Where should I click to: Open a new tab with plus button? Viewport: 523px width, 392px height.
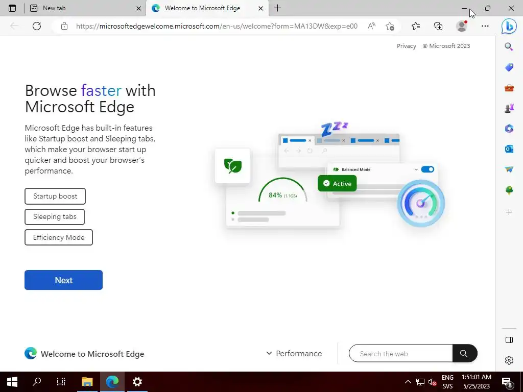point(277,8)
